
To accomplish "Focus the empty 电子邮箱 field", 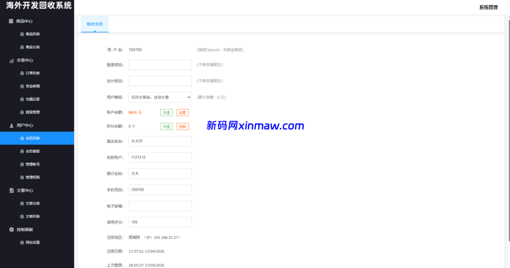I will [160, 206].
